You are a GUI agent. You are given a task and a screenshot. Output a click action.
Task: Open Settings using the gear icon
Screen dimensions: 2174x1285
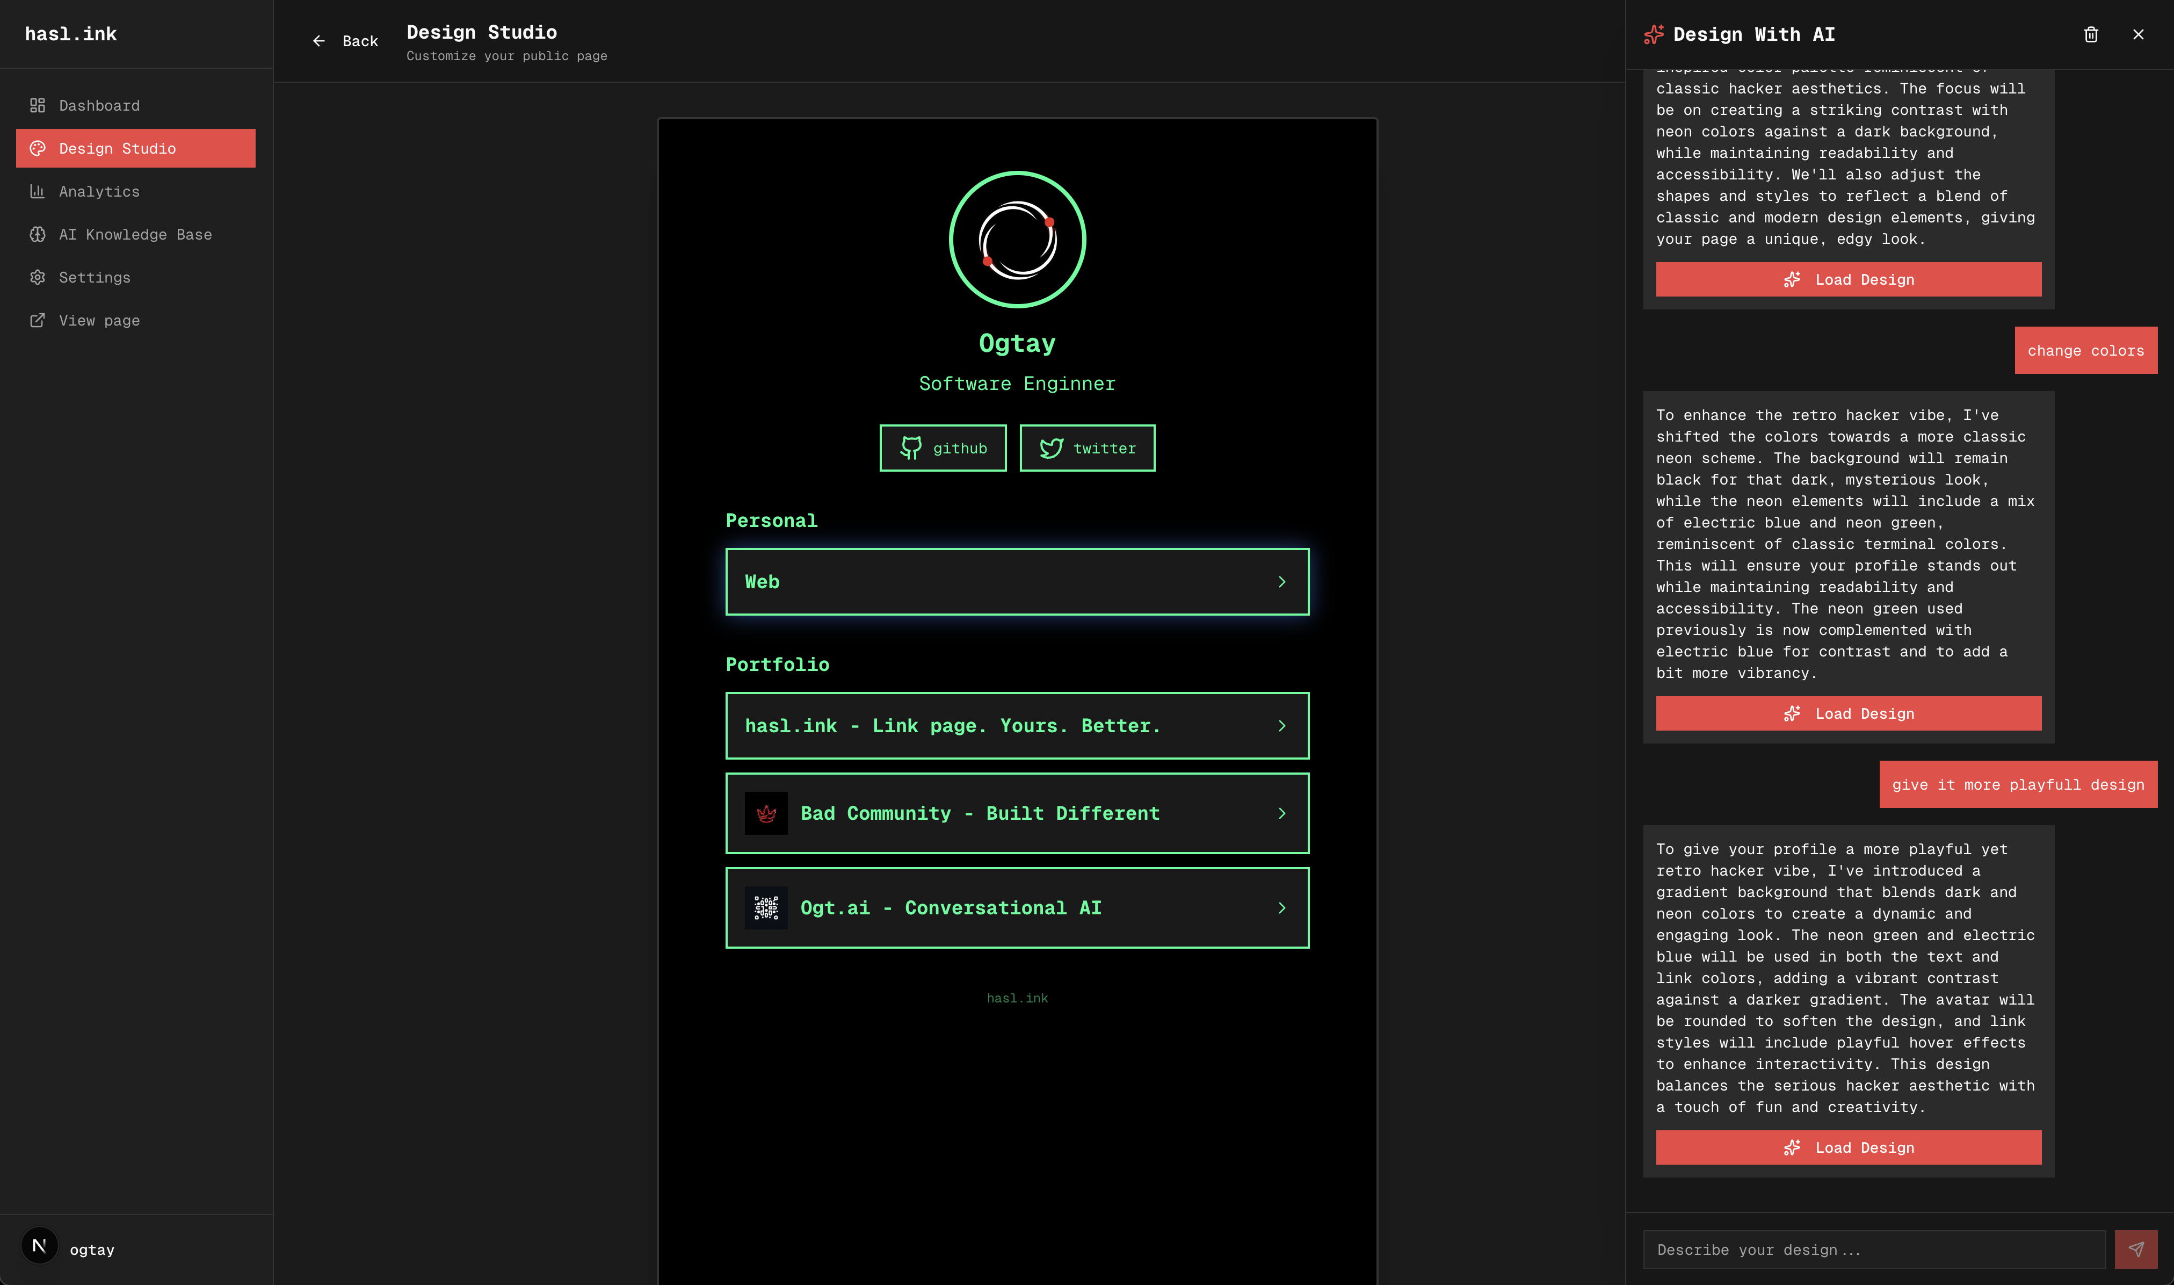38,277
